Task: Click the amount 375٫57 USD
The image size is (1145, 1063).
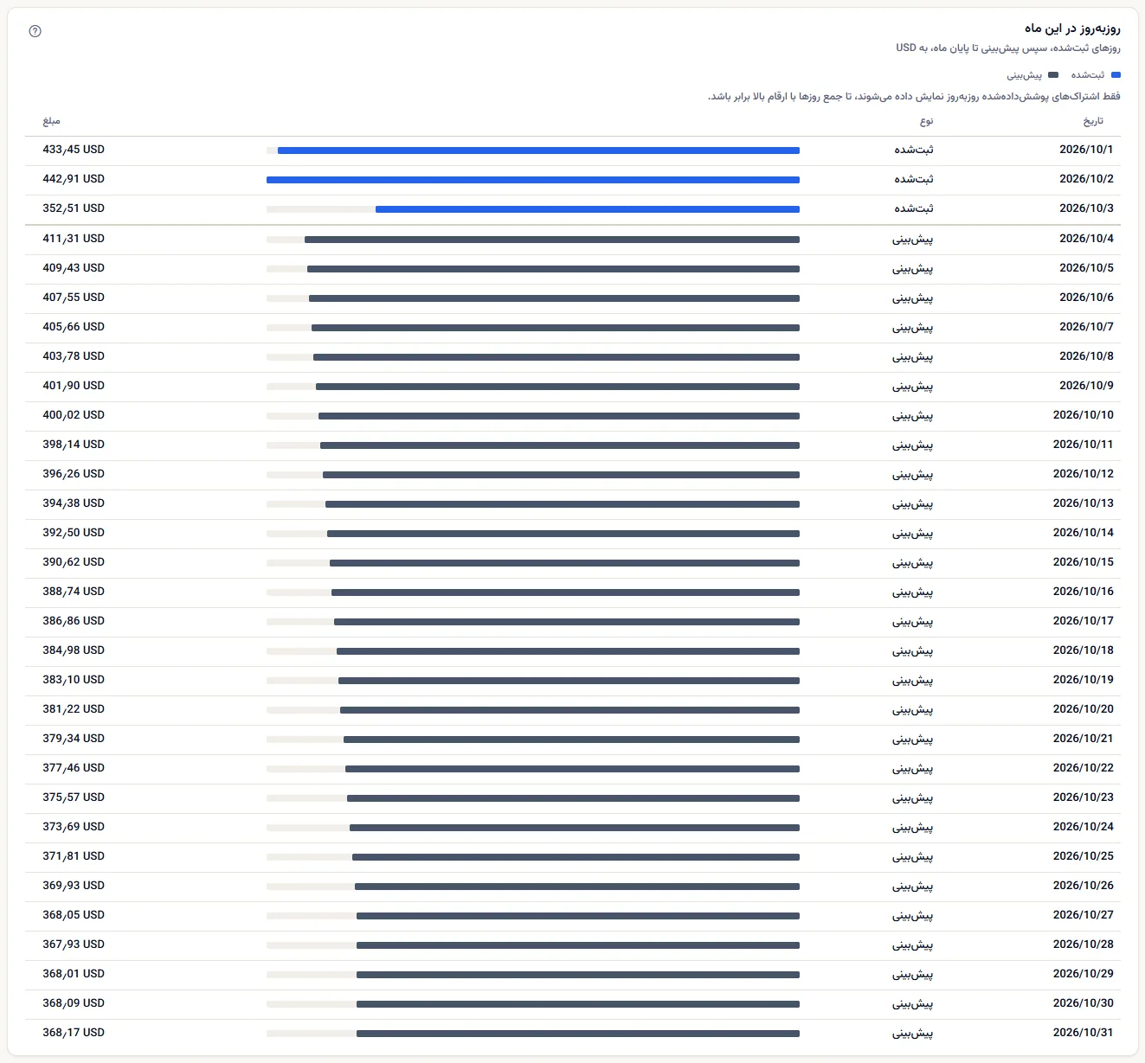Action: pyautogui.click(x=74, y=797)
